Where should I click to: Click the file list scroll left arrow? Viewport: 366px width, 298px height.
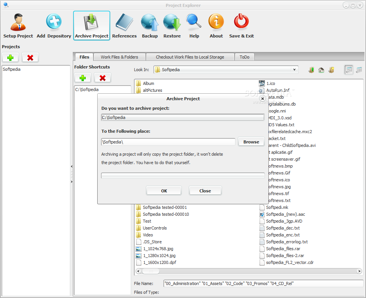(139, 271)
